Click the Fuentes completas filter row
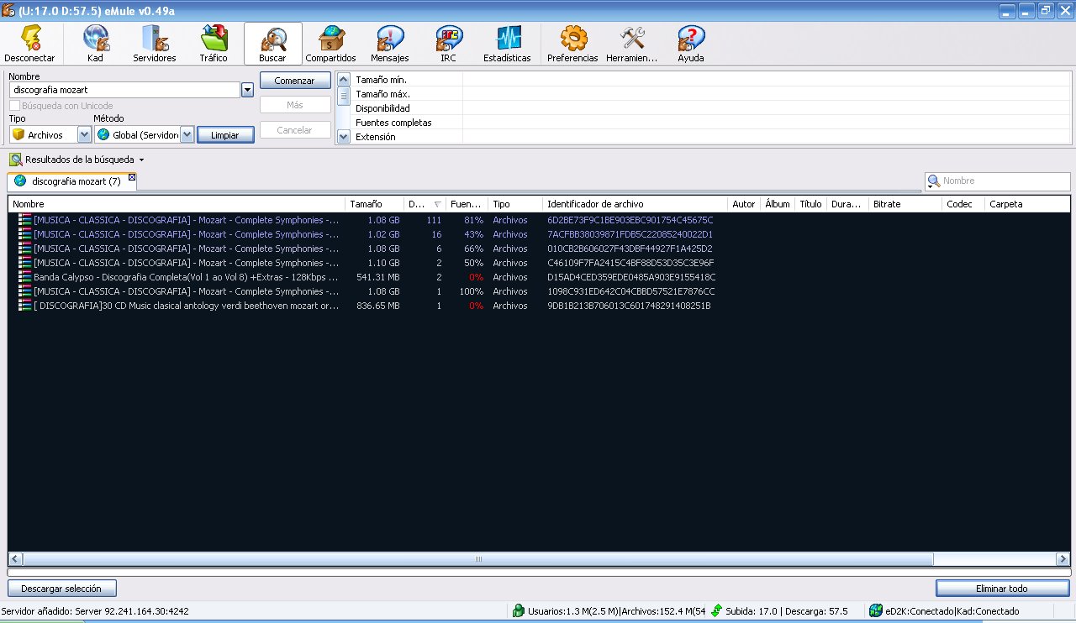 click(x=711, y=122)
